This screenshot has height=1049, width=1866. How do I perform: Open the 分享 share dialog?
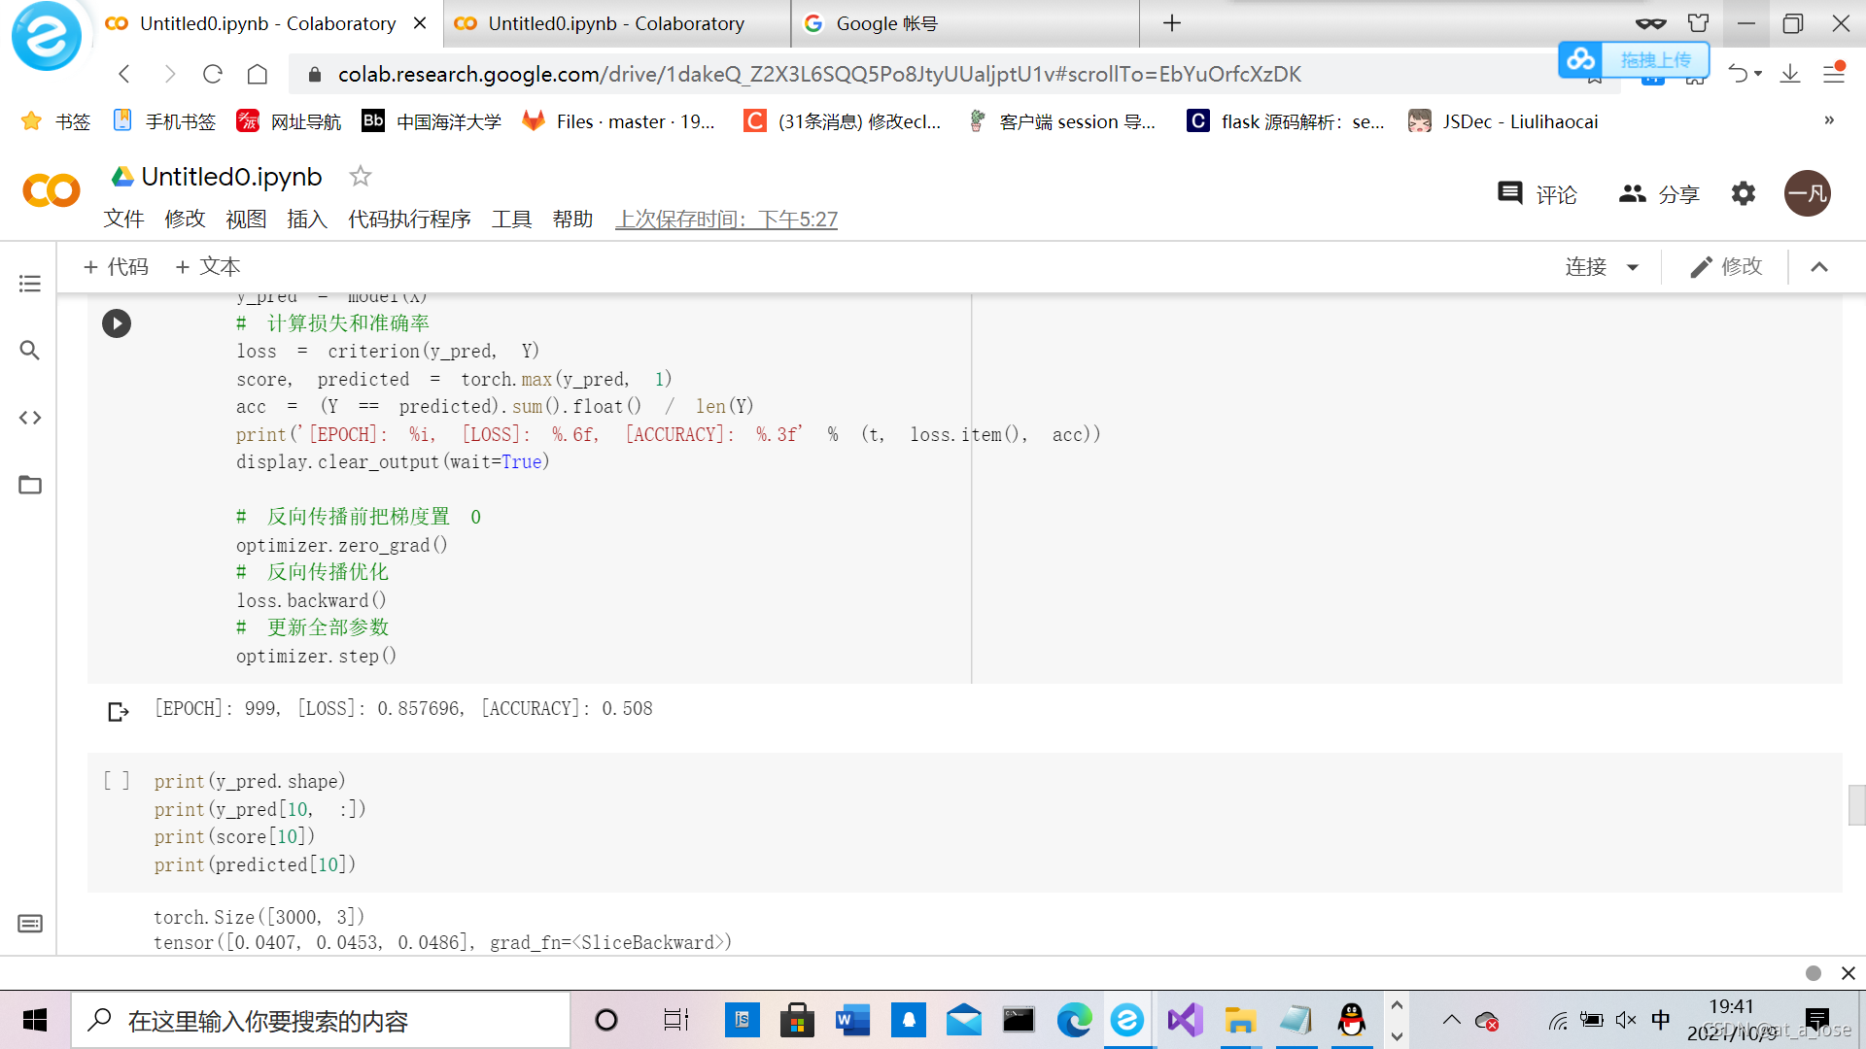pyautogui.click(x=1659, y=194)
